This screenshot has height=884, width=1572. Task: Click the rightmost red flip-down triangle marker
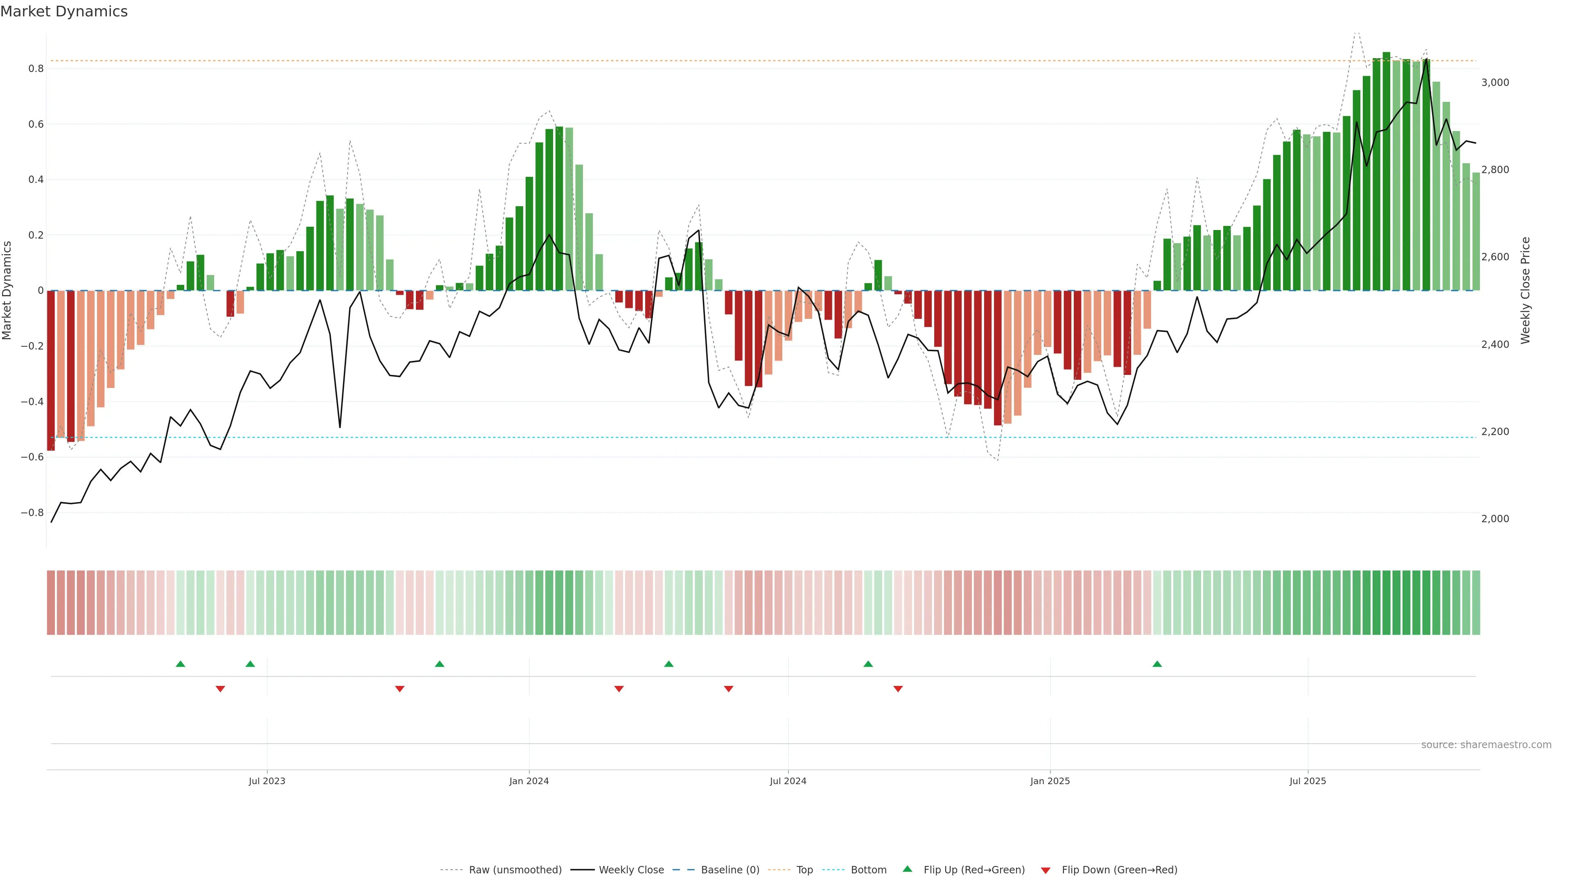[x=898, y=689]
